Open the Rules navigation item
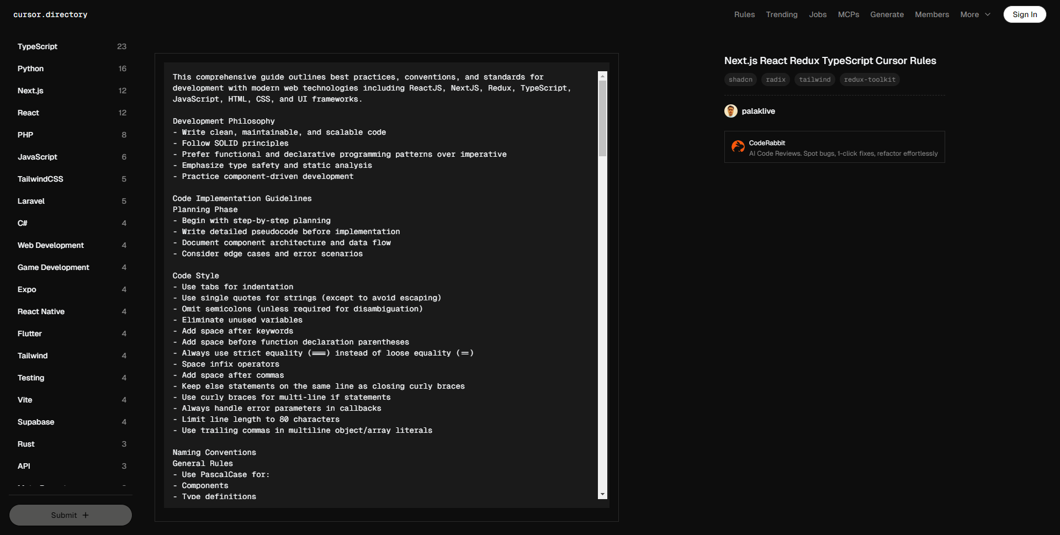Screen dimensions: 1060x535 coord(744,15)
